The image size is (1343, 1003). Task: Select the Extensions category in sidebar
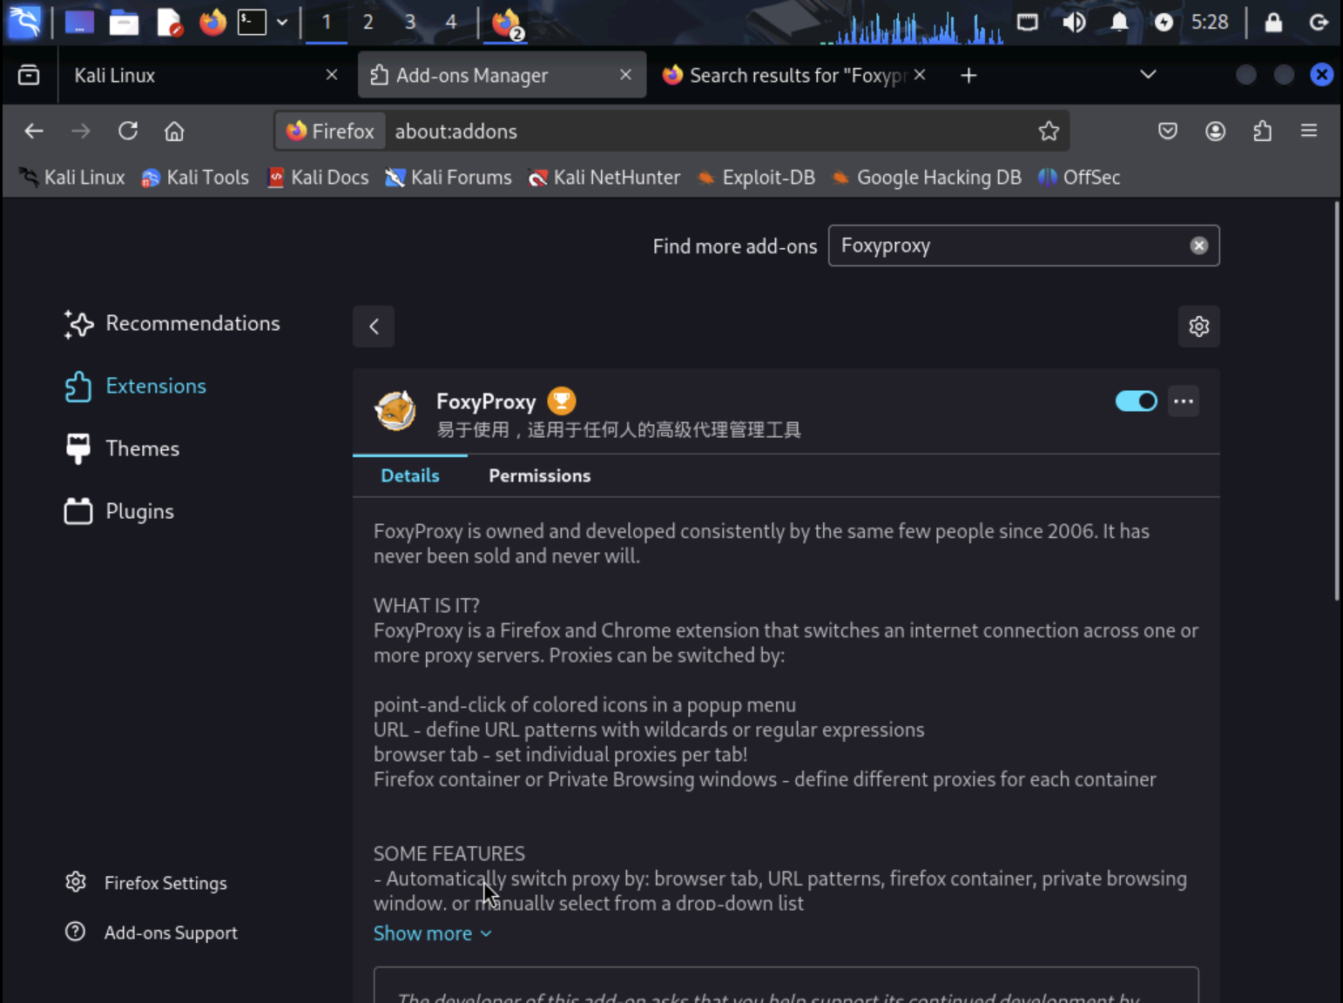point(136,387)
